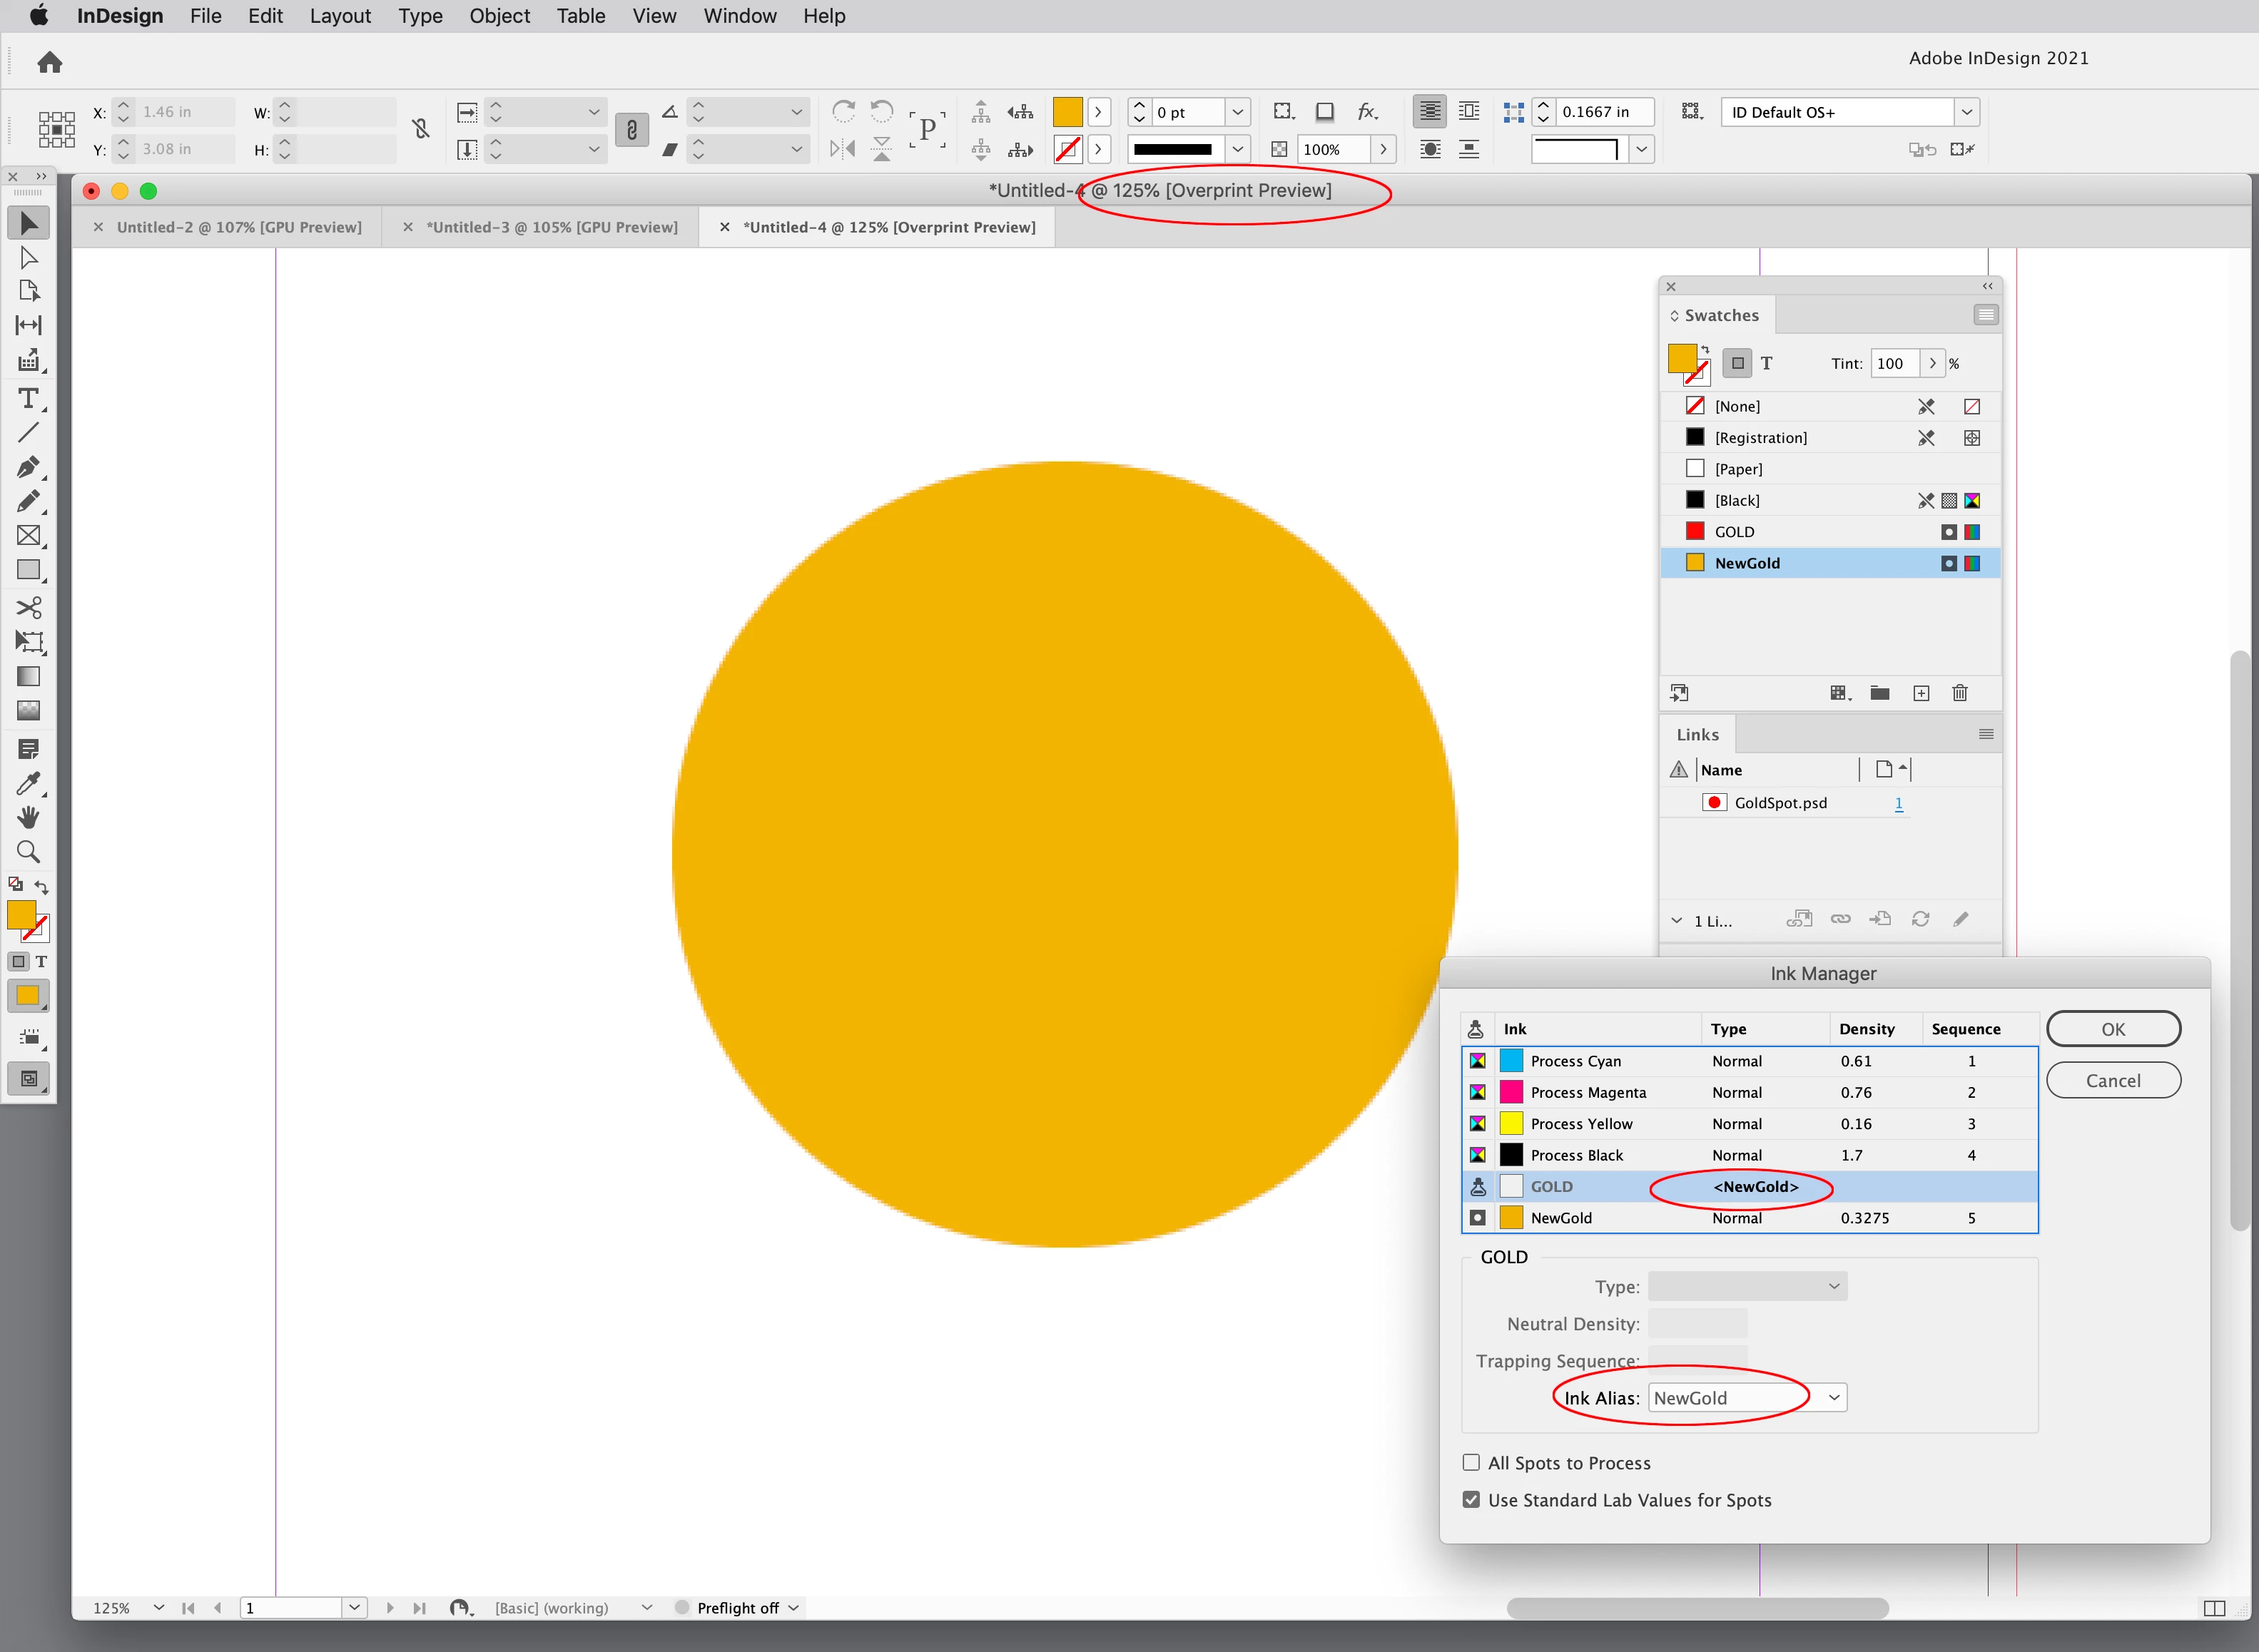Enable All Spots to Process checkbox
This screenshot has height=1652, width=2259.
(x=1471, y=1462)
